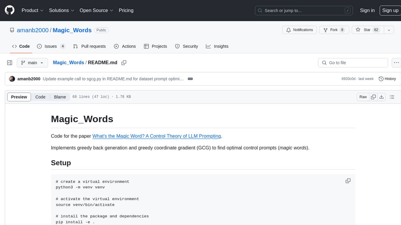Click the Setup heading
401x225 pixels.
tap(61, 163)
